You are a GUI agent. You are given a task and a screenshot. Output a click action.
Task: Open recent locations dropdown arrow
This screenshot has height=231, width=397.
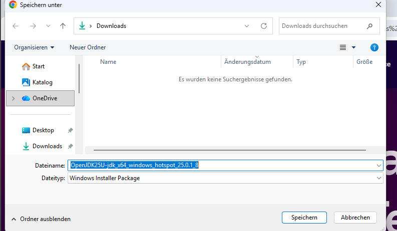[x=48, y=26]
